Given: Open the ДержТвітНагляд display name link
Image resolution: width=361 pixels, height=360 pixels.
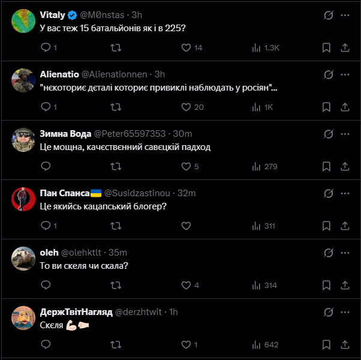Looking at the screenshot, I should coord(76,312).
